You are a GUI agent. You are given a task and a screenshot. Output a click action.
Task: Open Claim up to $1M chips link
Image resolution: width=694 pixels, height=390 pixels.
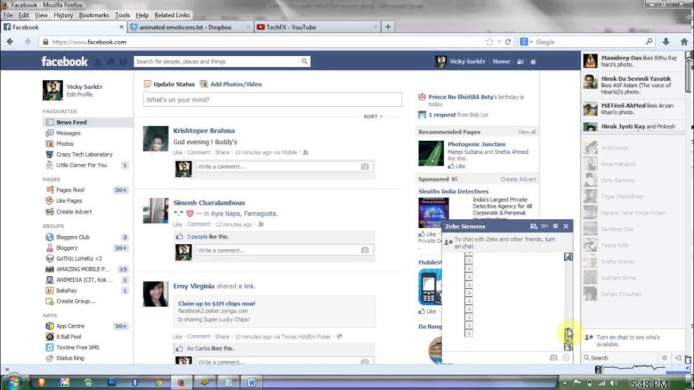(217, 304)
